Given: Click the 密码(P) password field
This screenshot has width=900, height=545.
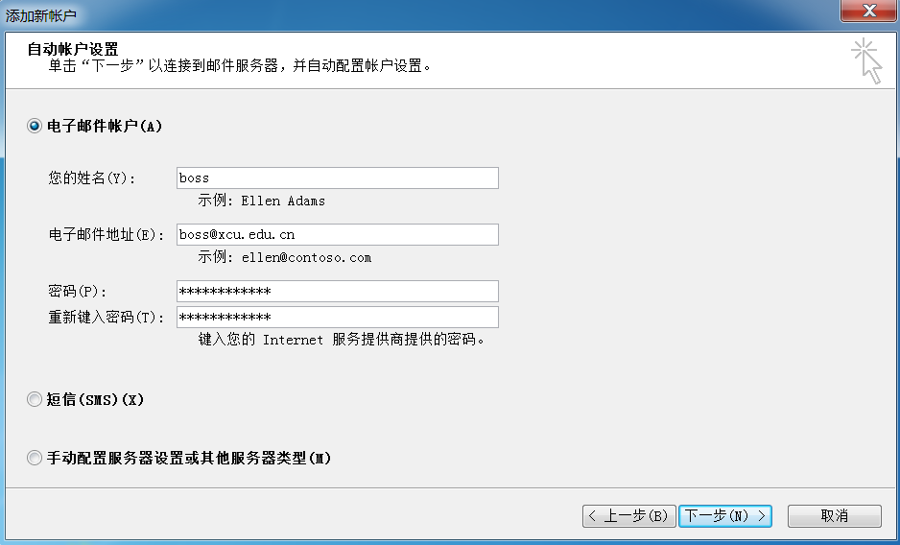Looking at the screenshot, I should point(338,291).
